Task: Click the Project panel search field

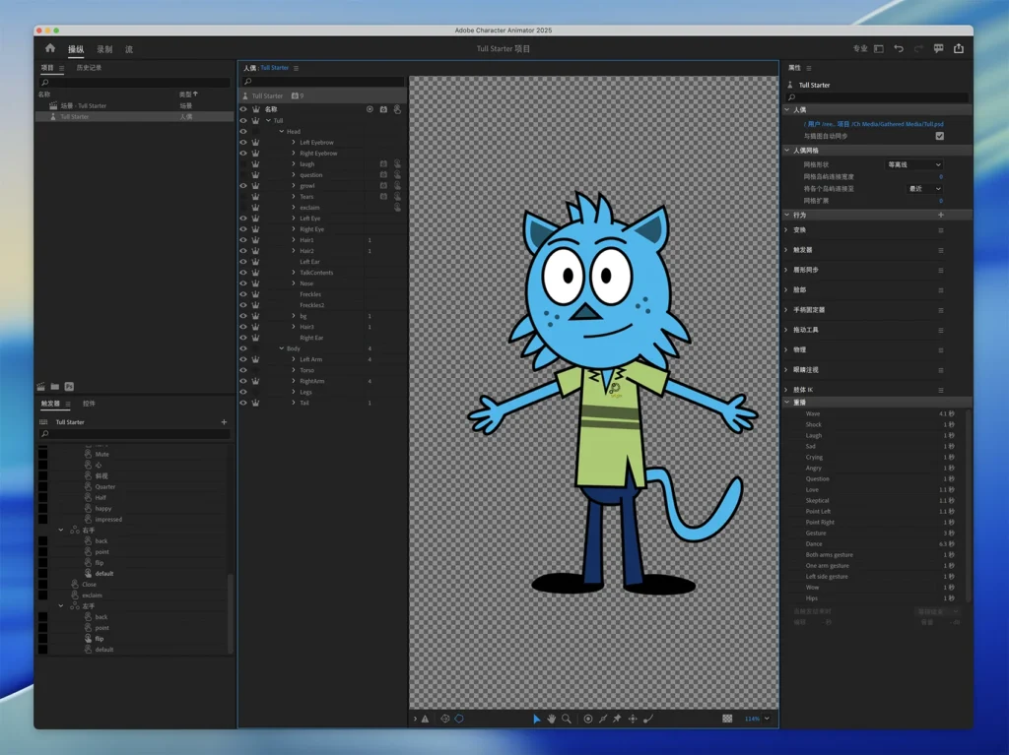Action: click(134, 83)
